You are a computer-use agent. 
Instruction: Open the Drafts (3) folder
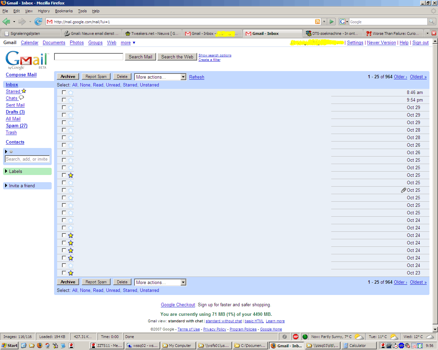[15, 112]
